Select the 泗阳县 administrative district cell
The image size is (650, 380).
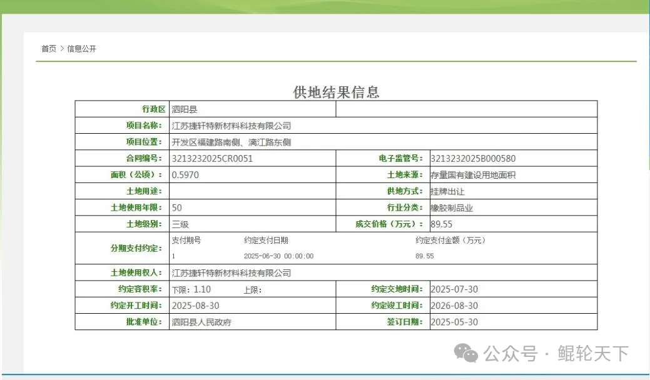pyautogui.click(x=185, y=109)
